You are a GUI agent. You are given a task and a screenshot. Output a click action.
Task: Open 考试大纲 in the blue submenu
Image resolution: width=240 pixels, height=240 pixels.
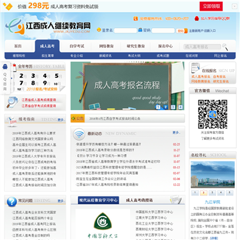pos(134,56)
